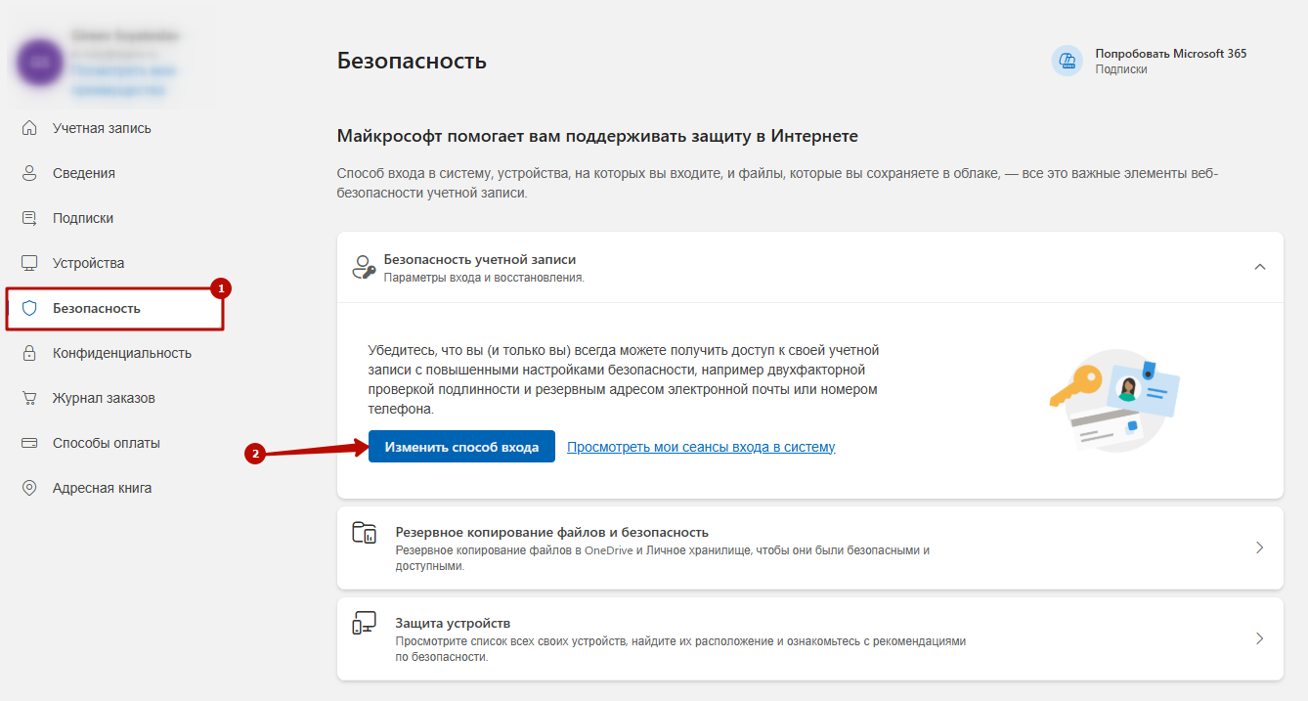Viewport: 1308px width, 701px height.
Task: Click the person icon beside Сведения
Action: point(29,173)
